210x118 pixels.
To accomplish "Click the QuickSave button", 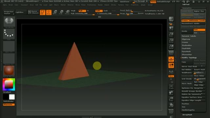I will tap(125, 2).
